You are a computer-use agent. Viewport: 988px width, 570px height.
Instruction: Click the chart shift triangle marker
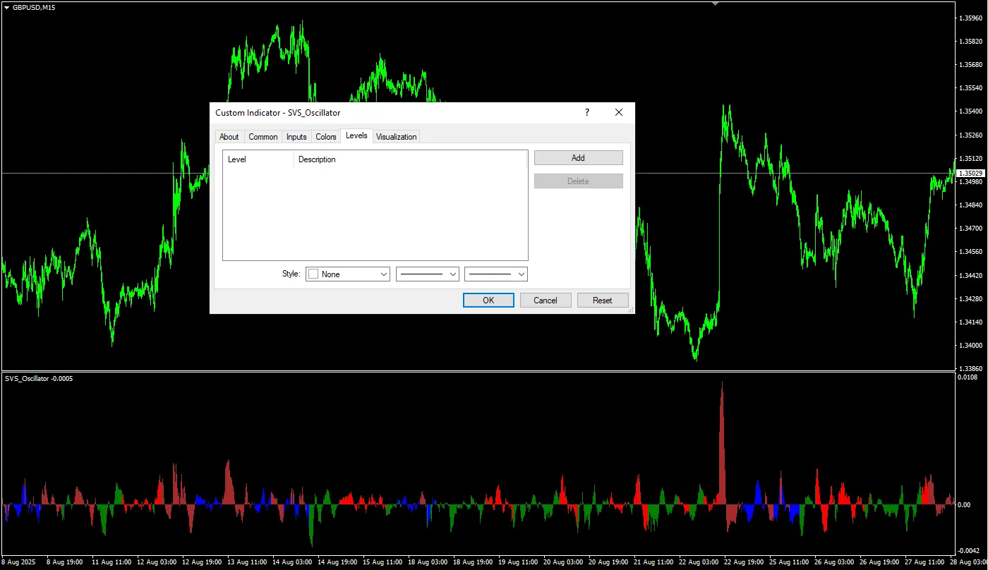pos(715,4)
